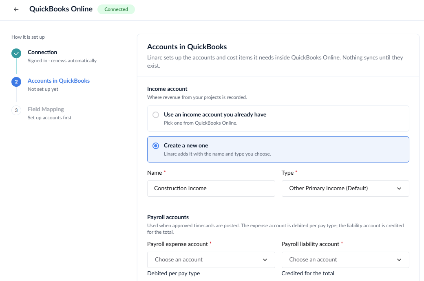Click the chevron in the Type dropdown
The image size is (424, 281).
399,189
